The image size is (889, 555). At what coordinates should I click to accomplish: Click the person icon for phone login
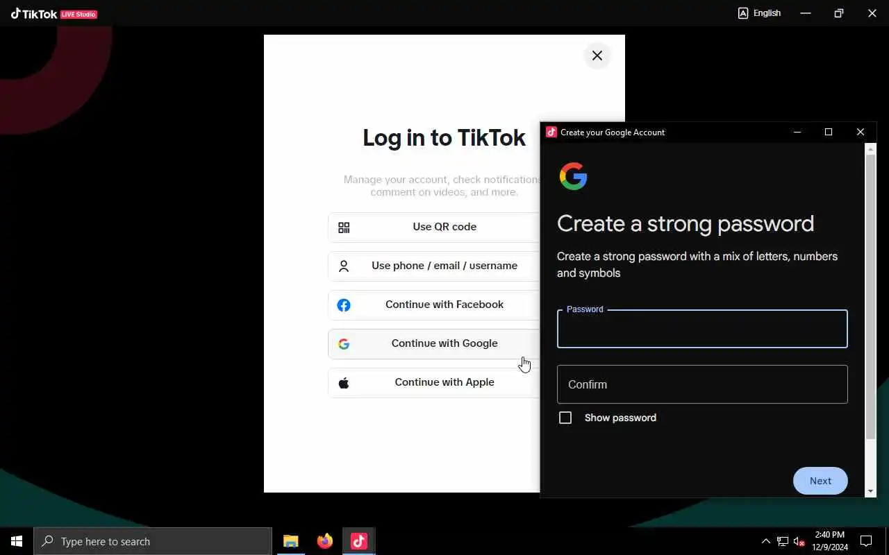coord(344,266)
